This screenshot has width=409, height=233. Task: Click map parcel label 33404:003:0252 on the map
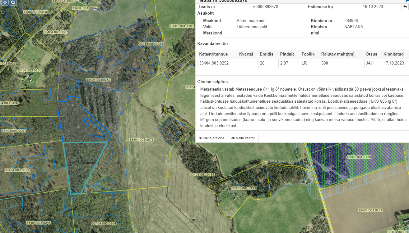point(98,80)
